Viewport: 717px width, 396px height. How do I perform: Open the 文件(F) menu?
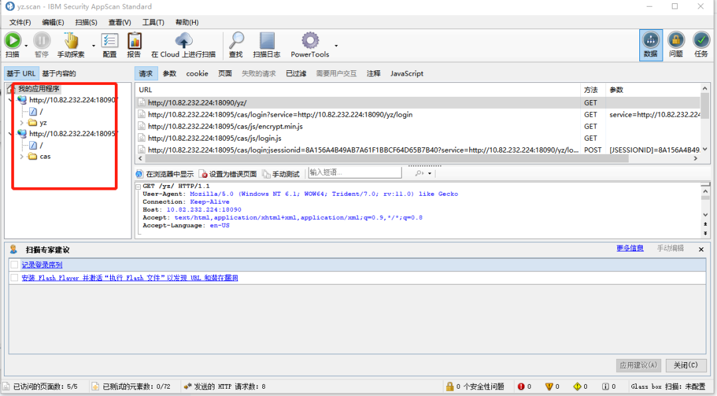click(20, 23)
